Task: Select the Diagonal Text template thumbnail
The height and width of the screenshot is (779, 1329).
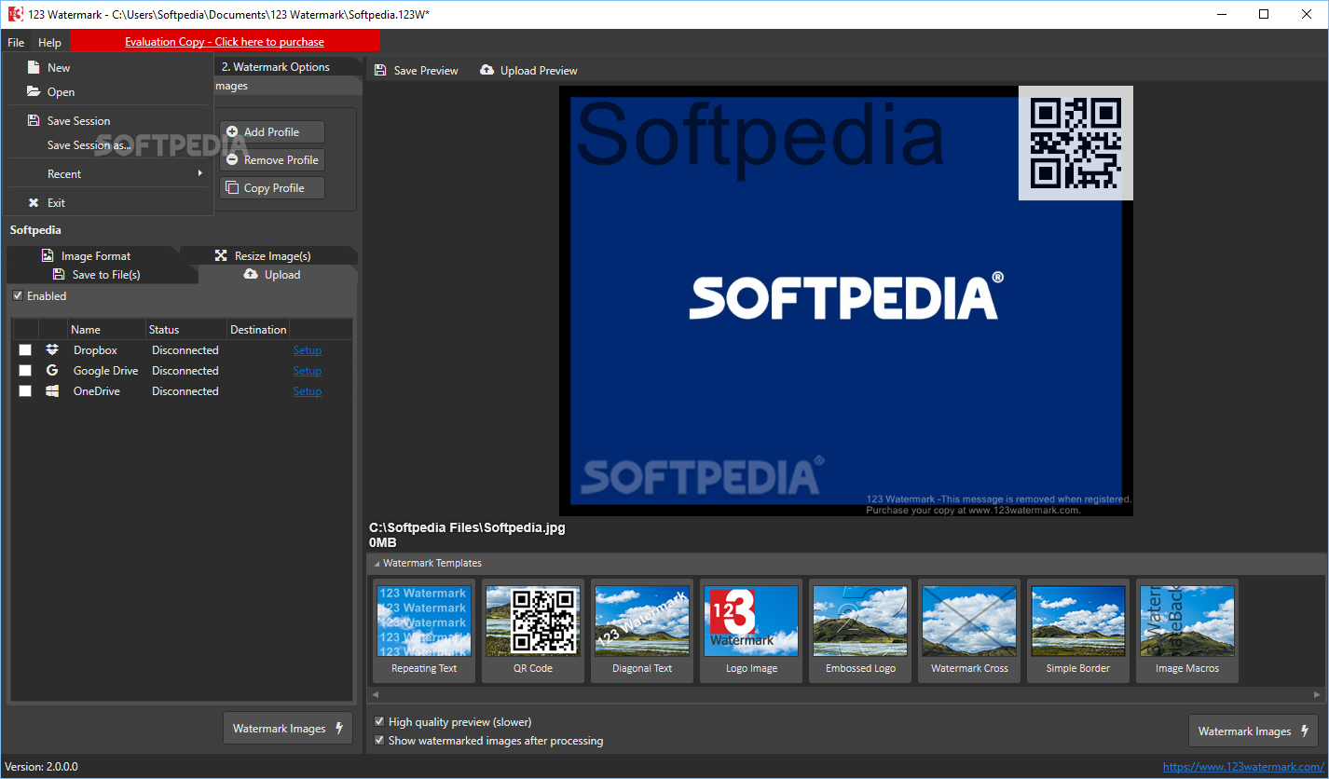Action: point(642,631)
